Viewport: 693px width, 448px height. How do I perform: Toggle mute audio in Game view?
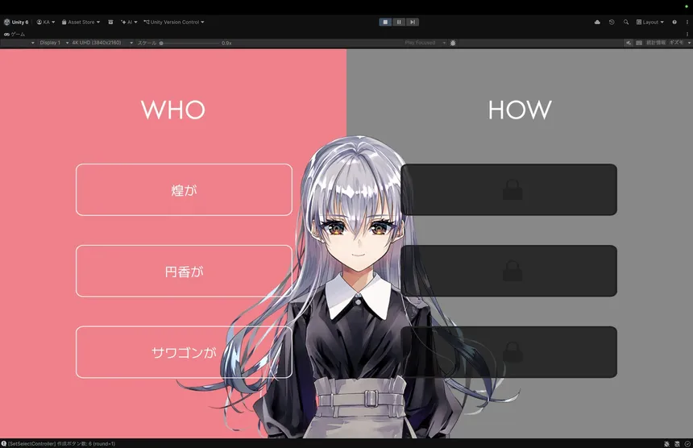point(629,43)
